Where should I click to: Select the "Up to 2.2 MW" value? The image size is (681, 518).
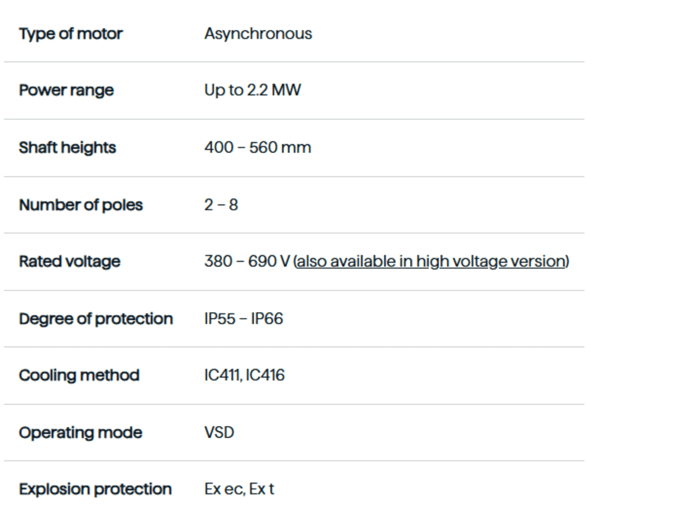pos(252,90)
